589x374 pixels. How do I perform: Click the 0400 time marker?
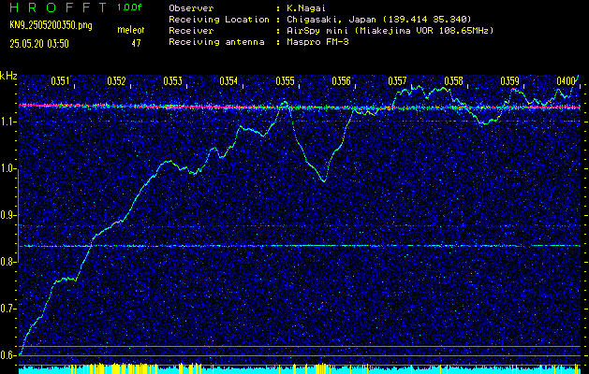point(567,81)
